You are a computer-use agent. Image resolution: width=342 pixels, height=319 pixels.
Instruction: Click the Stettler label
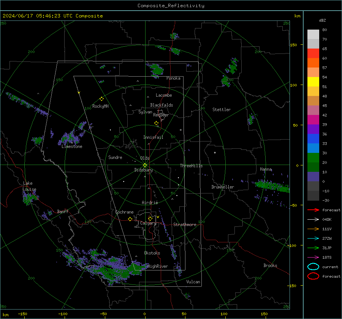pyautogui.click(x=222, y=110)
